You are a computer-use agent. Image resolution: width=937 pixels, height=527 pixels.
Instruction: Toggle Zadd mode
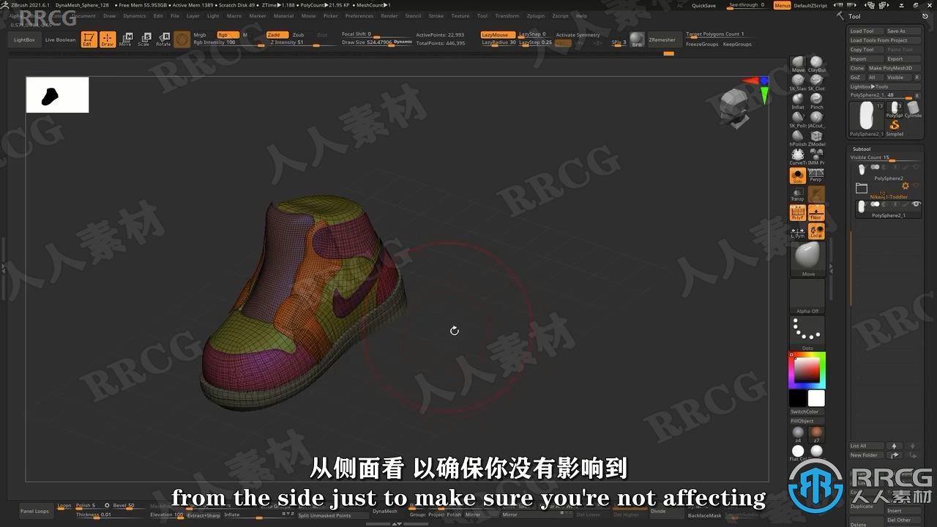coord(276,34)
